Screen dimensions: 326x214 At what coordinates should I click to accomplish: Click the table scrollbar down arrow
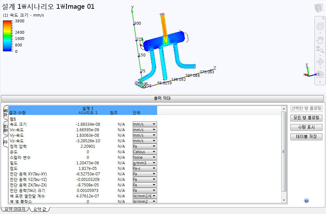click(x=284, y=201)
